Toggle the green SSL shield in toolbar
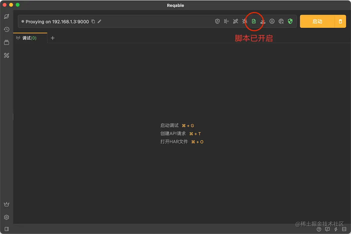This screenshot has height=234, width=351. tap(290, 21)
